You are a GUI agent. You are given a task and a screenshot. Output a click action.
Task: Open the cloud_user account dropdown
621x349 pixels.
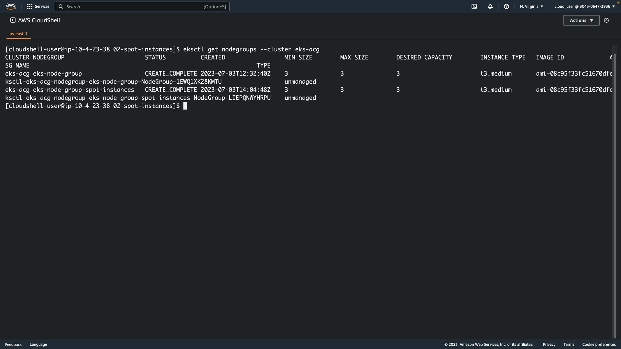coord(584,6)
